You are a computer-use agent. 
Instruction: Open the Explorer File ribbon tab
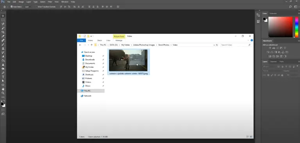point(81,41)
